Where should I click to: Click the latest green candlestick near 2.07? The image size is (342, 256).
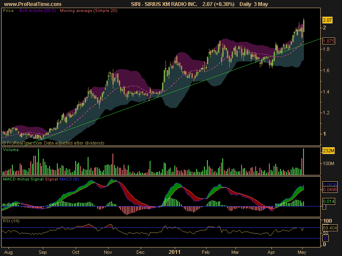click(x=304, y=26)
